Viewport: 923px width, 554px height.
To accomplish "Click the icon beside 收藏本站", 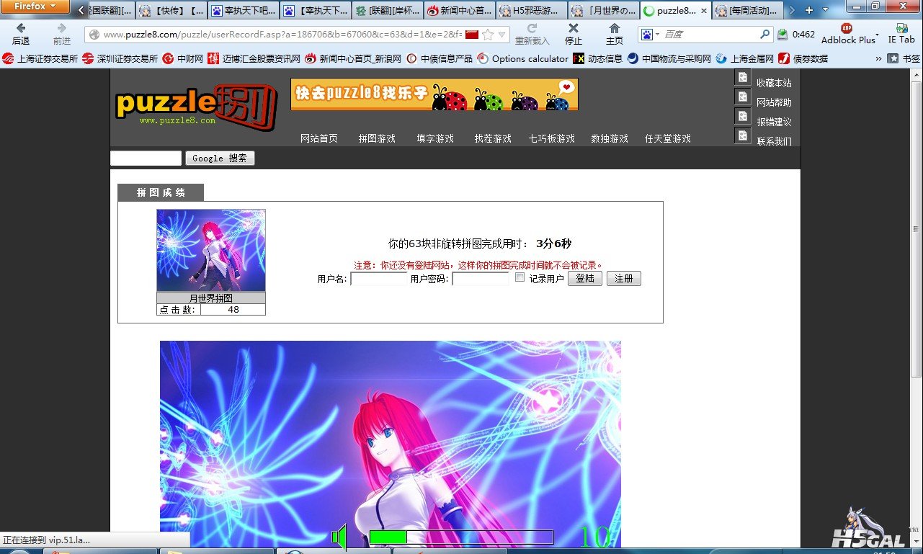I will tap(743, 78).
